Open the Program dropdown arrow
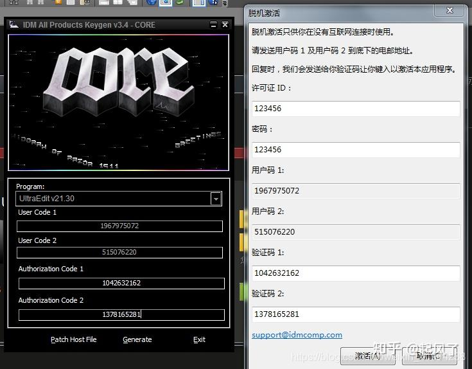 tap(216, 199)
